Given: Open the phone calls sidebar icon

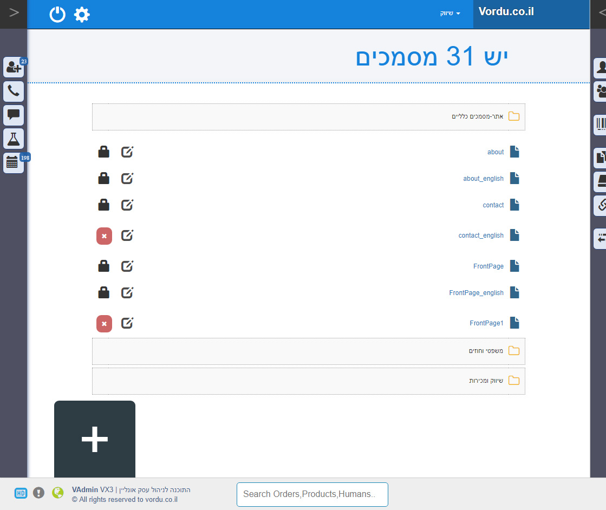Looking at the screenshot, I should click(x=14, y=91).
